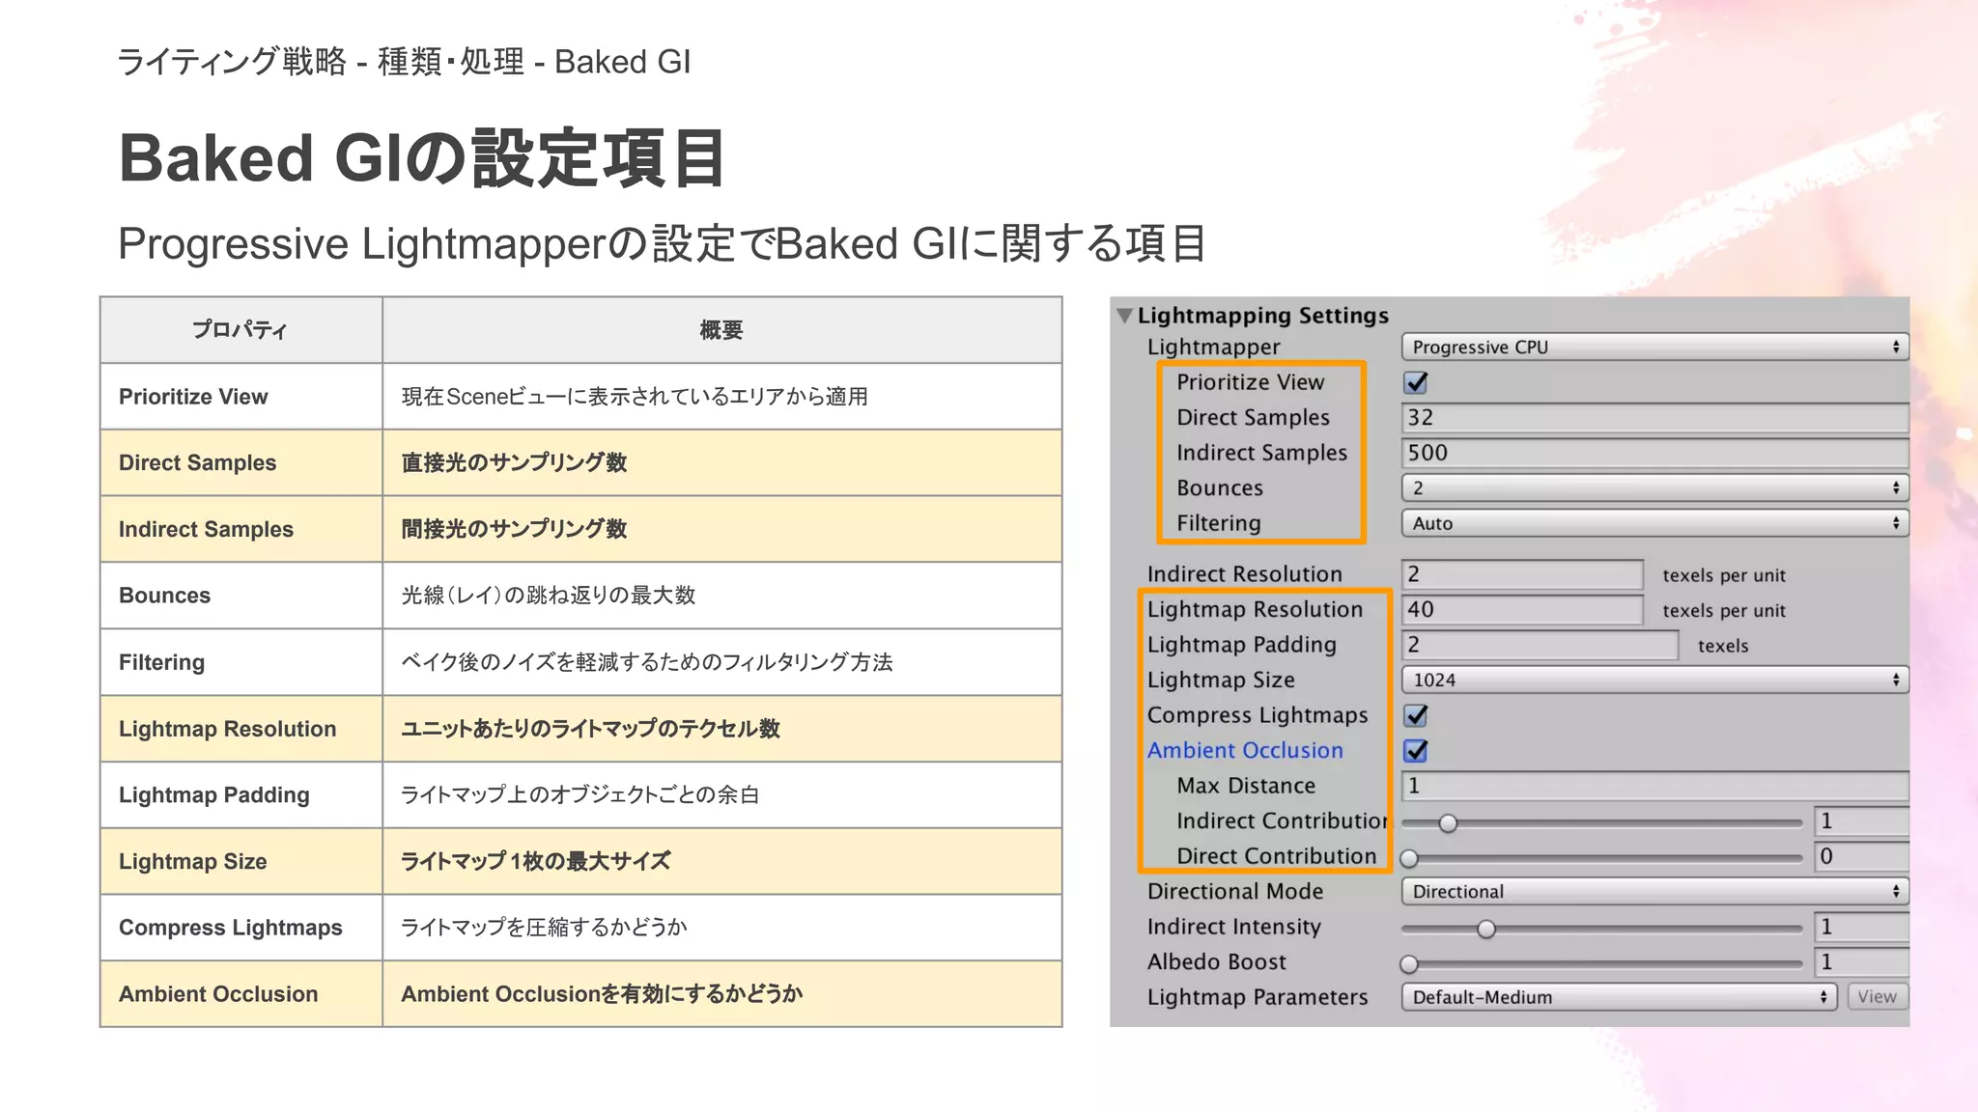The width and height of the screenshot is (1978, 1112).
Task: Click the Ambient Occlusion table cell
Action: (x=241, y=994)
